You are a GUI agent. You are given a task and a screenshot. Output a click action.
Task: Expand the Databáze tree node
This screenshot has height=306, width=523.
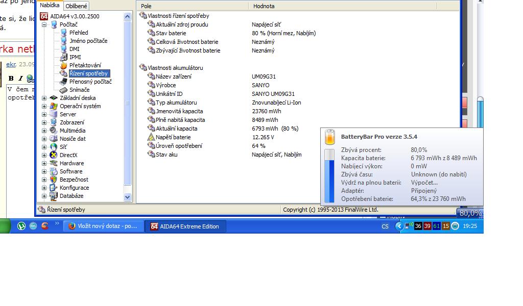[x=44, y=196]
